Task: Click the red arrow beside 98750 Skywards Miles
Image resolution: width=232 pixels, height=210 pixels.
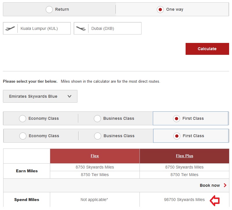Action: 215,200
